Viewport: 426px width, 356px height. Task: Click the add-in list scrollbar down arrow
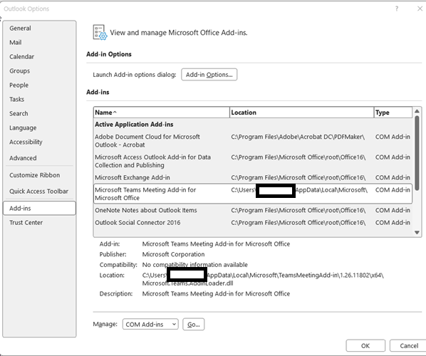pyautogui.click(x=417, y=232)
